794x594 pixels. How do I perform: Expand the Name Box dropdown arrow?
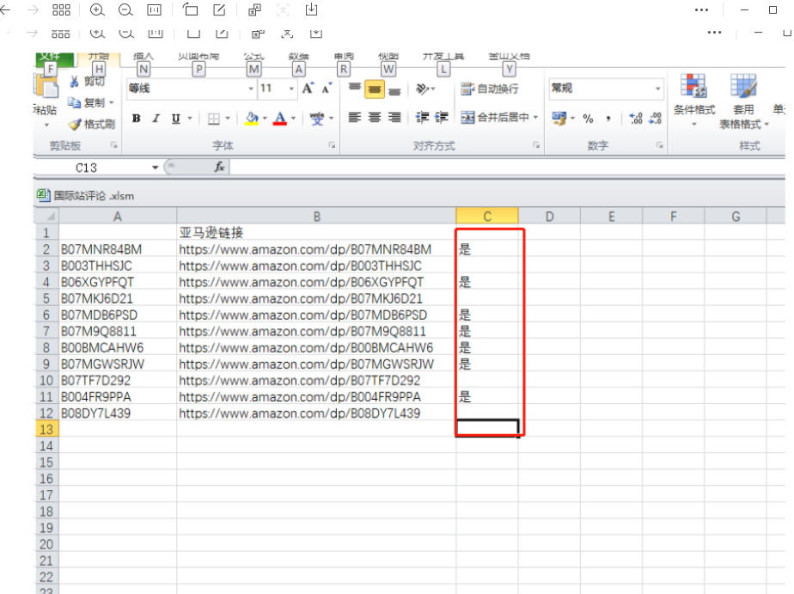156,168
